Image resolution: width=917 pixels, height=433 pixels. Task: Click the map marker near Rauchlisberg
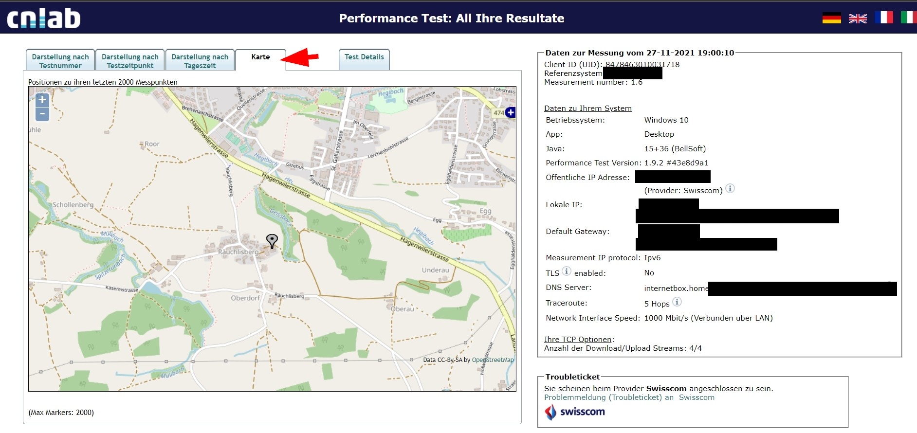click(x=272, y=240)
